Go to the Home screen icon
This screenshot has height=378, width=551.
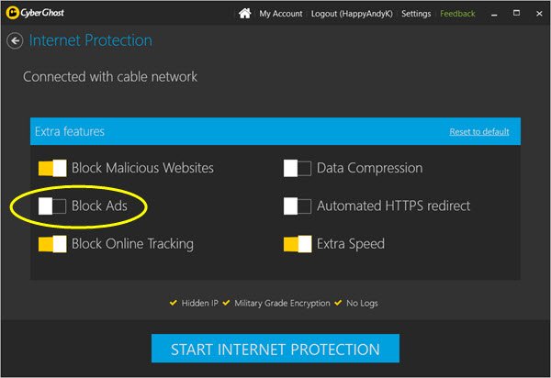click(x=244, y=14)
